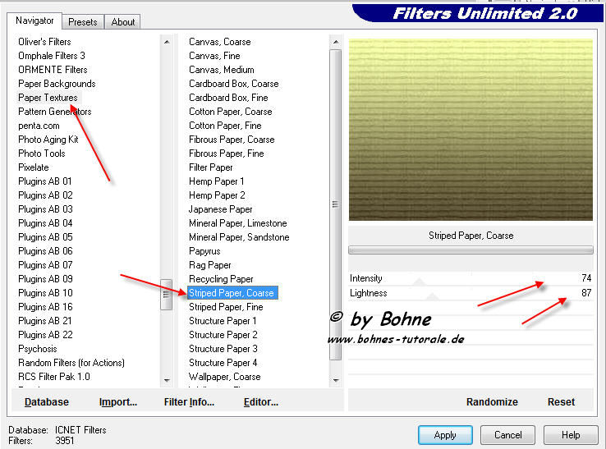Image resolution: width=606 pixels, height=449 pixels.
Task: Click Import... to add filters
Action: 118,402
